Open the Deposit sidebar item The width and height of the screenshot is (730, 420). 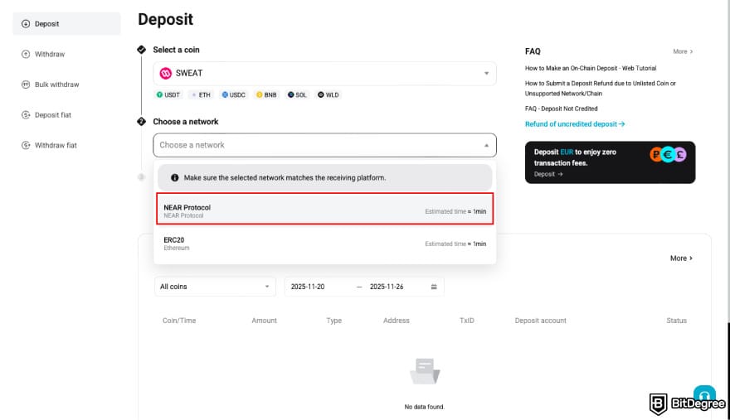tap(66, 24)
